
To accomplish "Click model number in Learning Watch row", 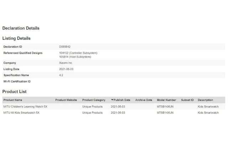I will click(x=165, y=107).
